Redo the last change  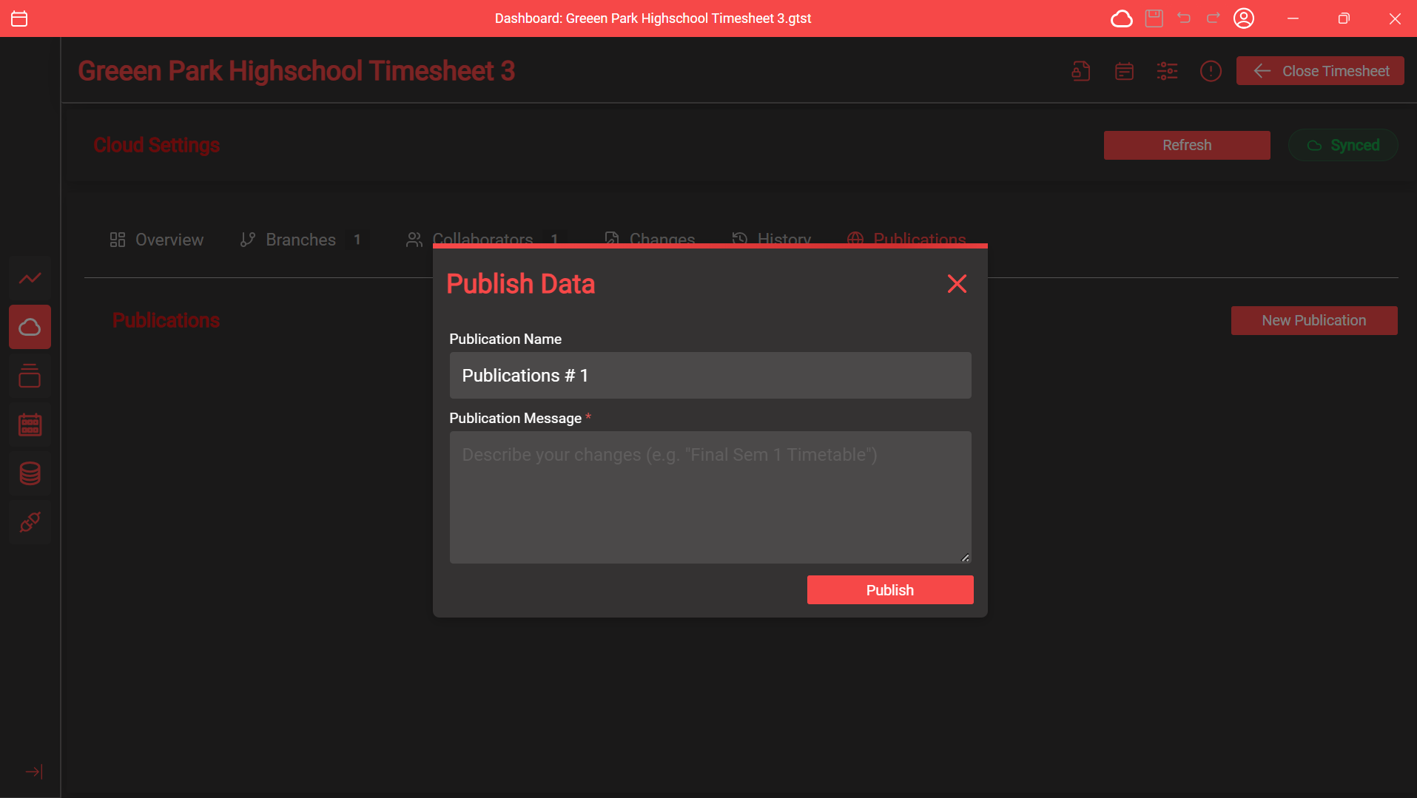1213,18
